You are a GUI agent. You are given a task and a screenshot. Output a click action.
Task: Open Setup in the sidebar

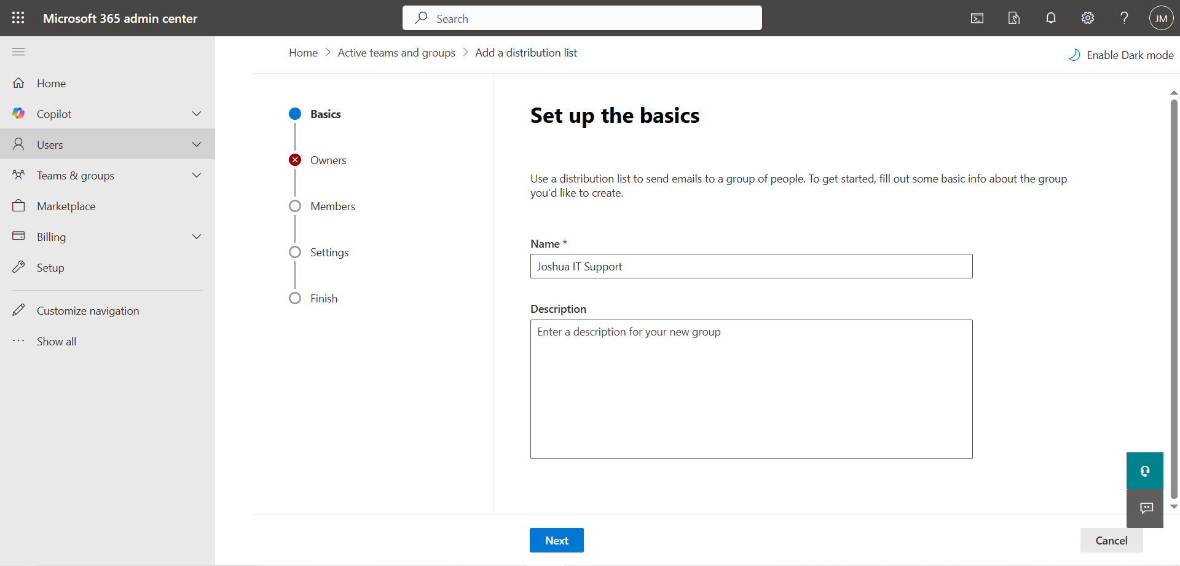pyautogui.click(x=108, y=267)
